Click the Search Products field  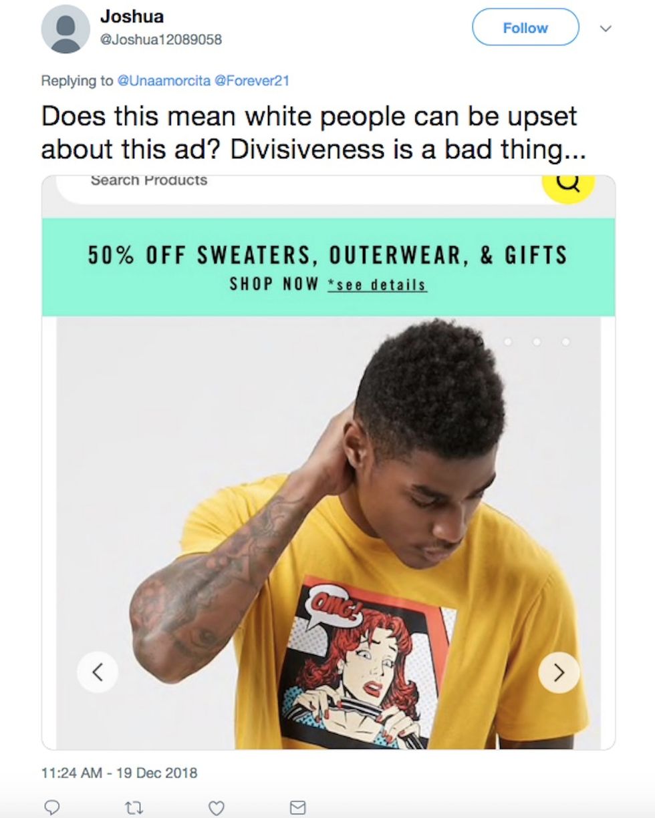(x=298, y=187)
